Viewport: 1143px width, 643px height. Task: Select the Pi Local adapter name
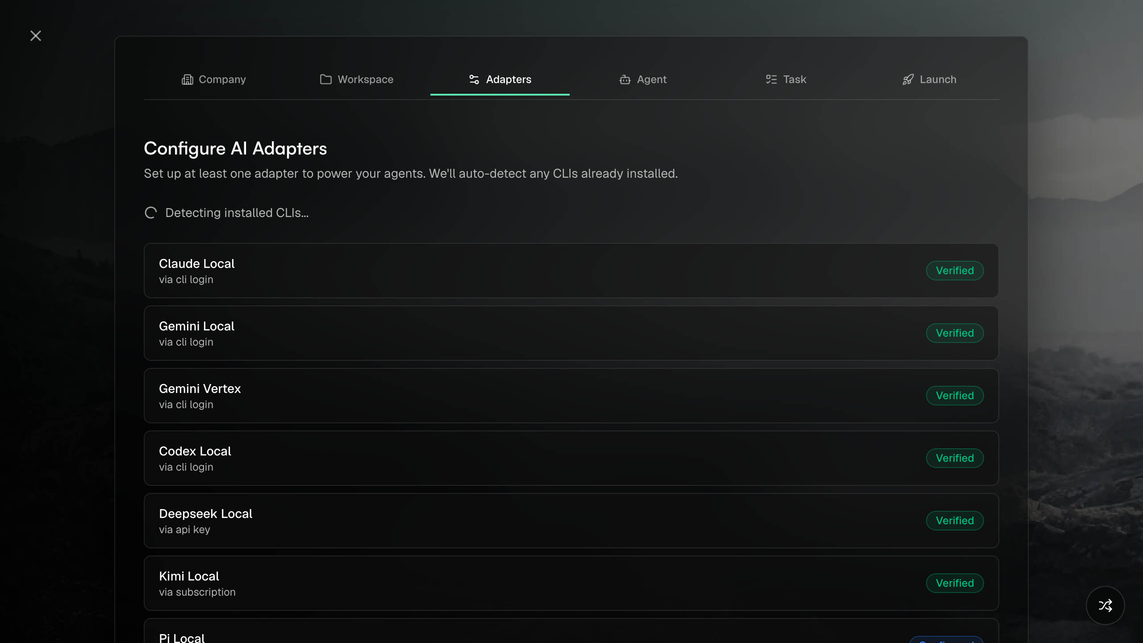[x=182, y=638]
